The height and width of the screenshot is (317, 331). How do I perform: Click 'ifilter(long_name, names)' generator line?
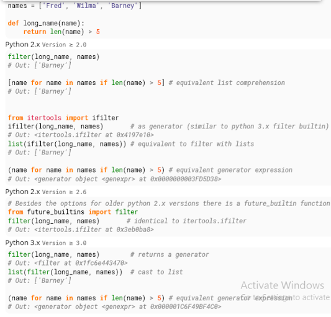tap(55, 127)
